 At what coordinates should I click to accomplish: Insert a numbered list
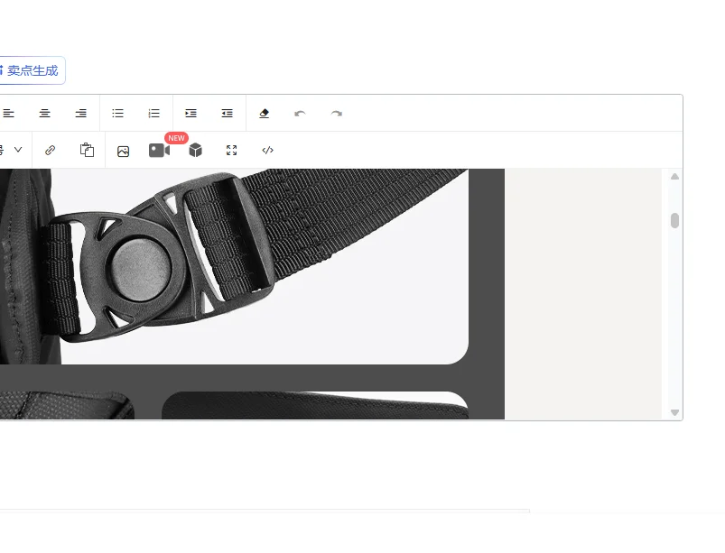pyautogui.click(x=154, y=113)
